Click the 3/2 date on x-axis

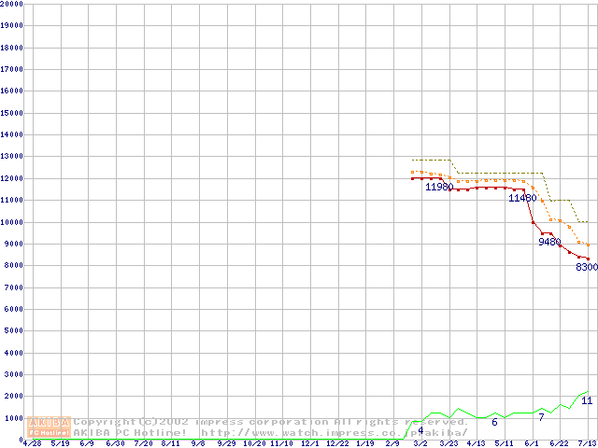pyautogui.click(x=421, y=443)
